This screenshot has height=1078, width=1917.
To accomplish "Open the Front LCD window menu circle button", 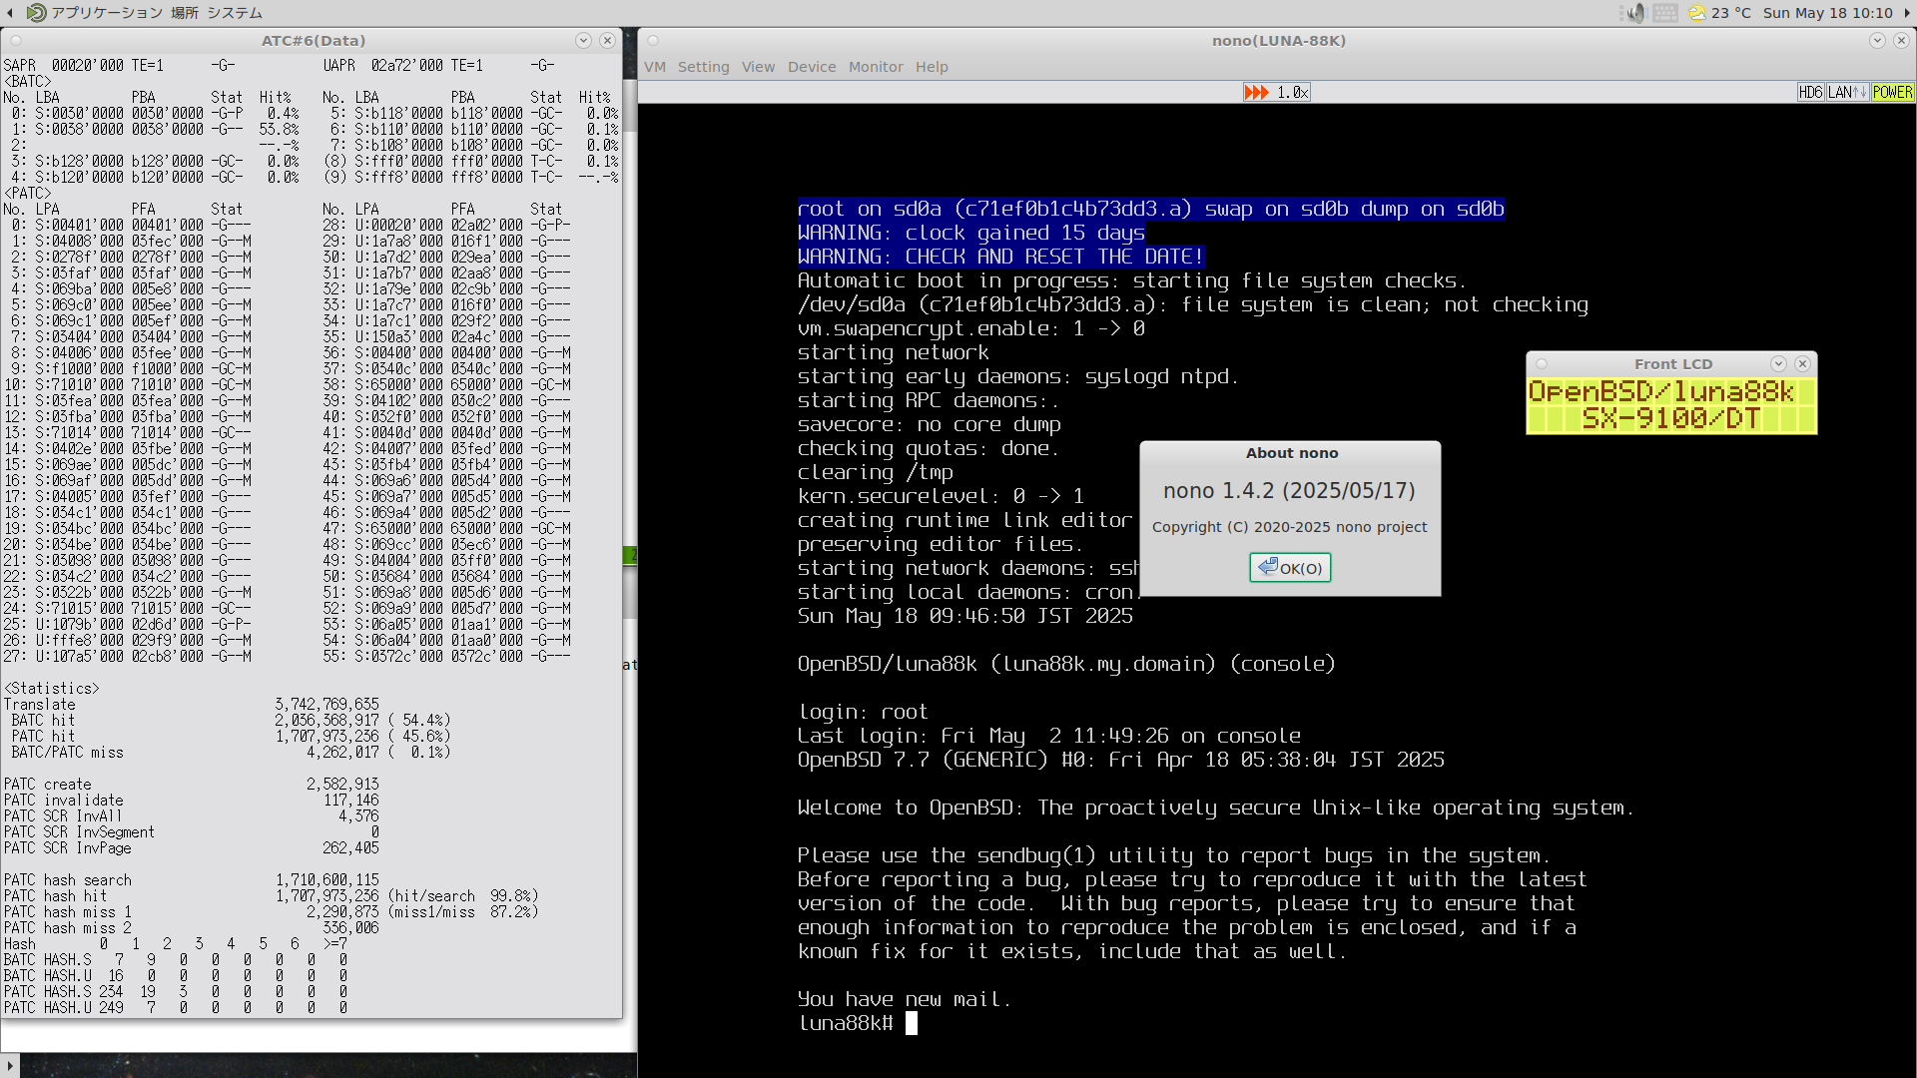I will point(1541,364).
